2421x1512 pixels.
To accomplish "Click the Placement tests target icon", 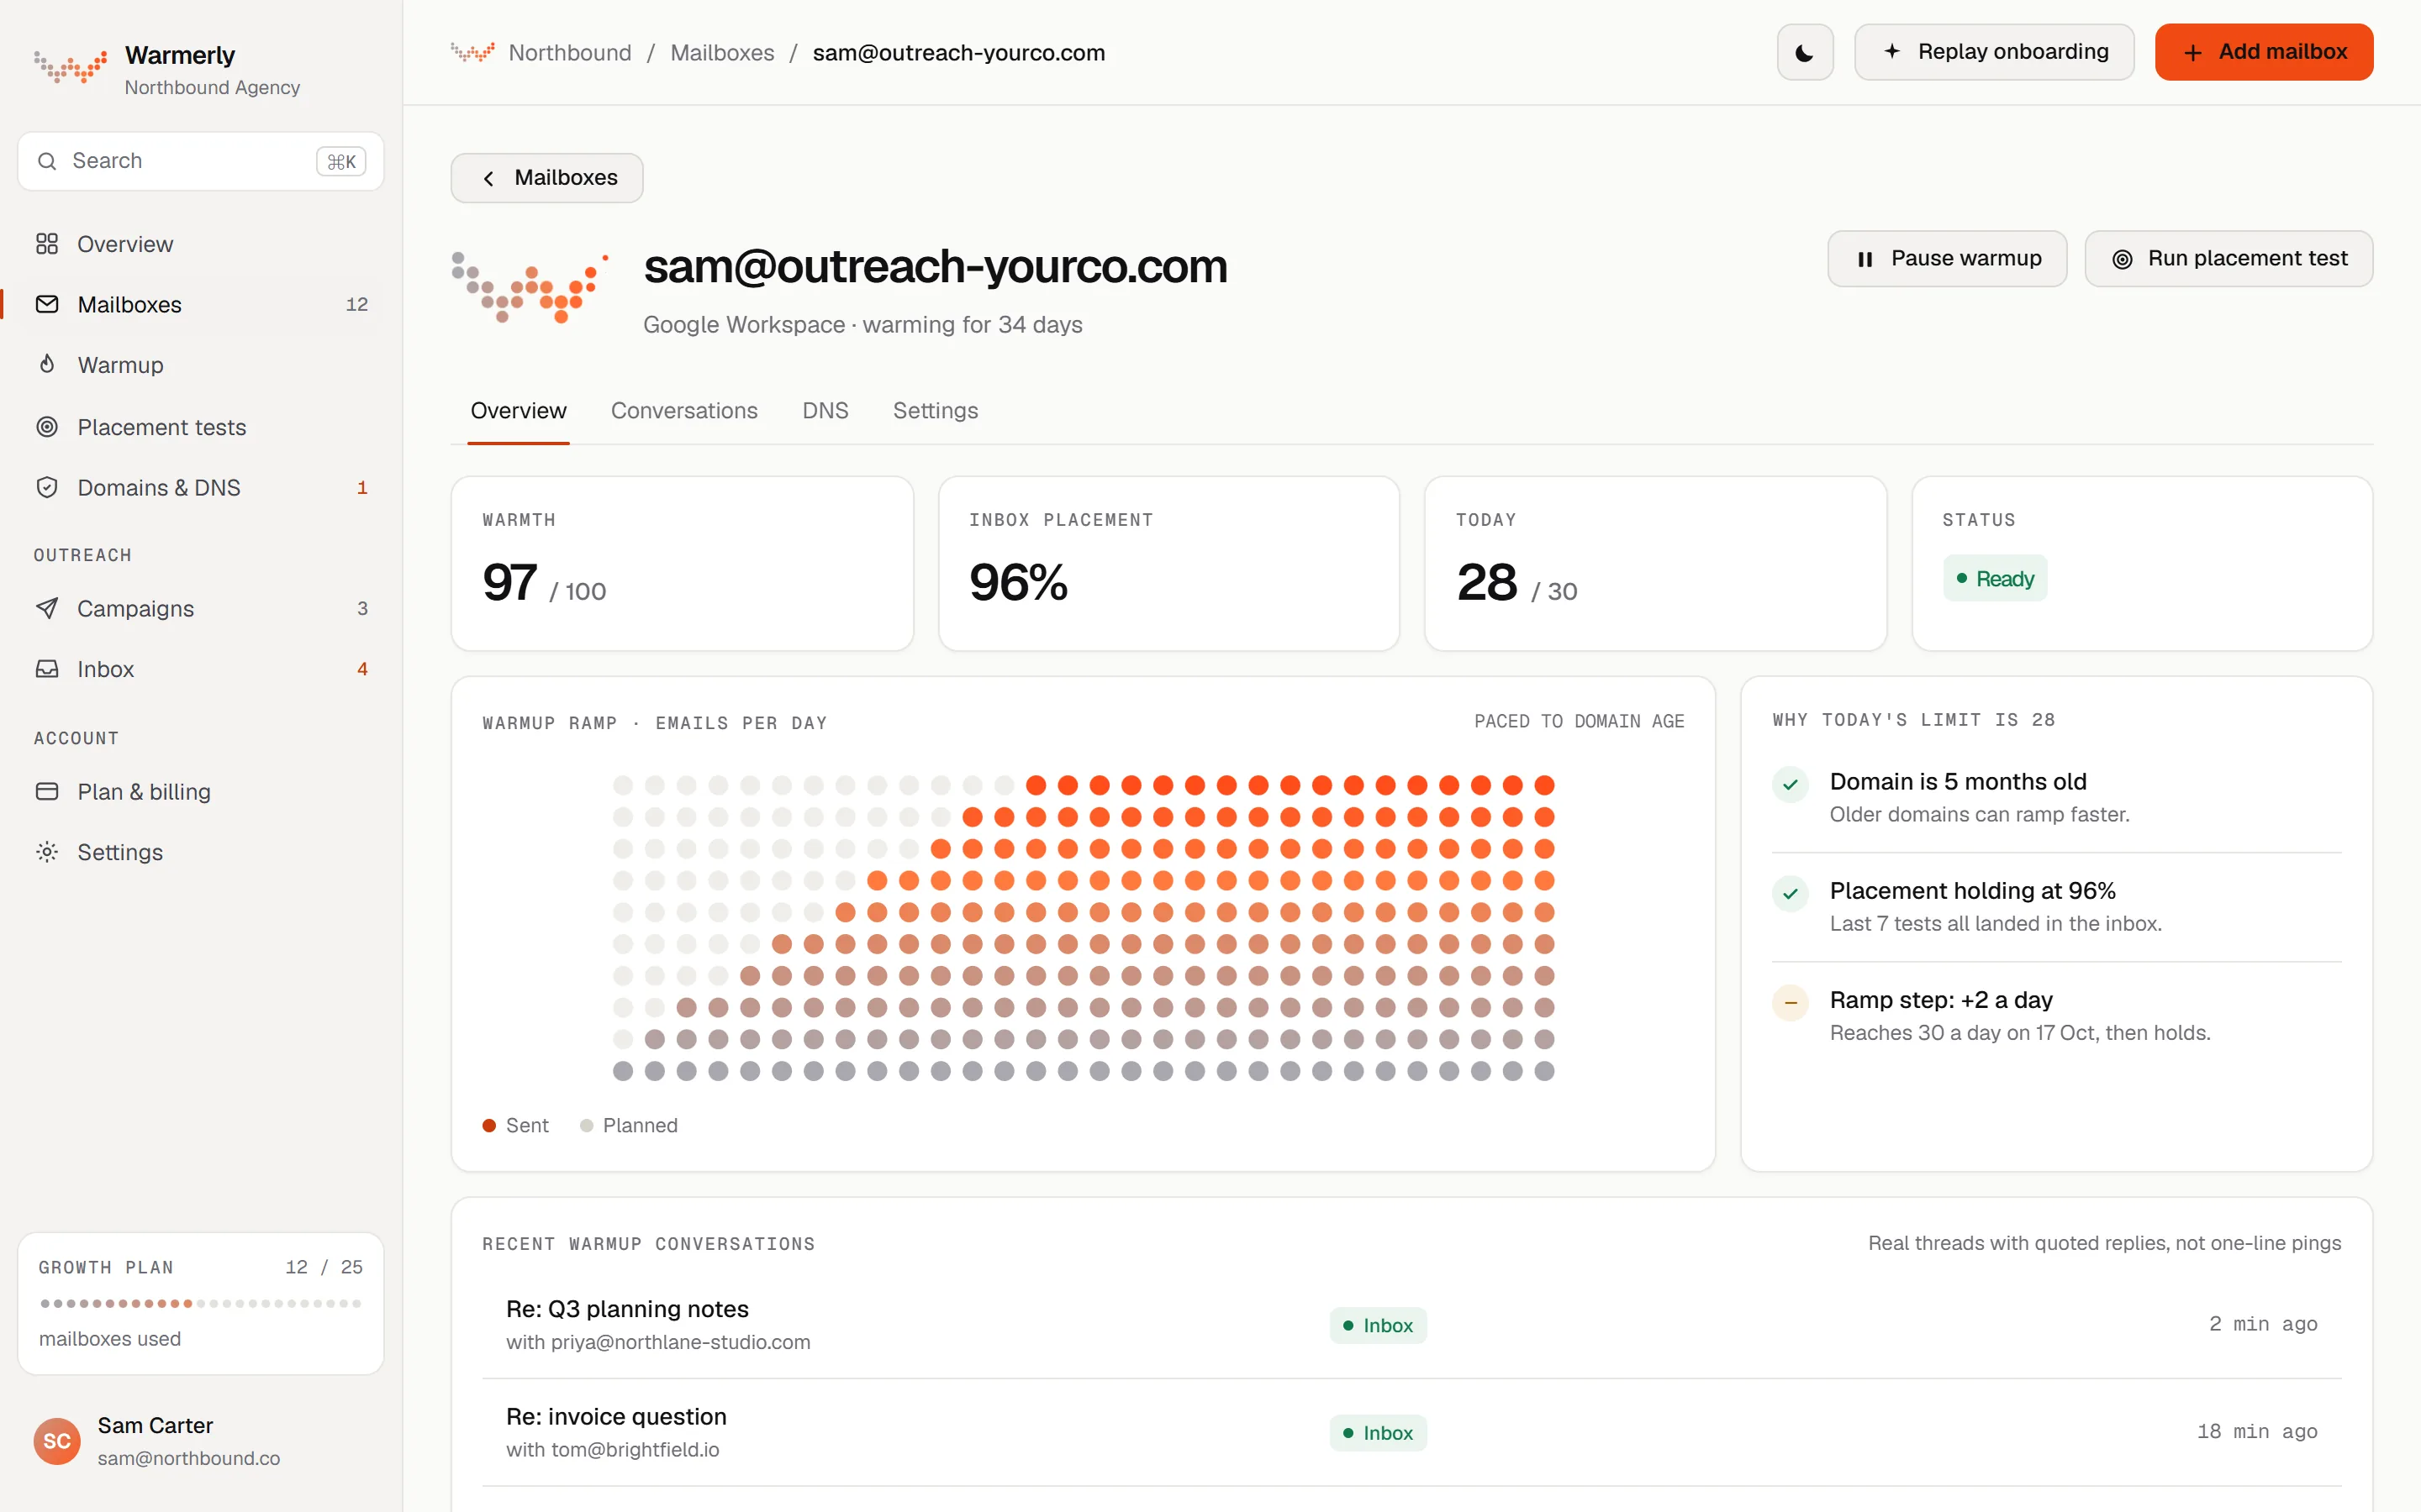I will (47, 427).
